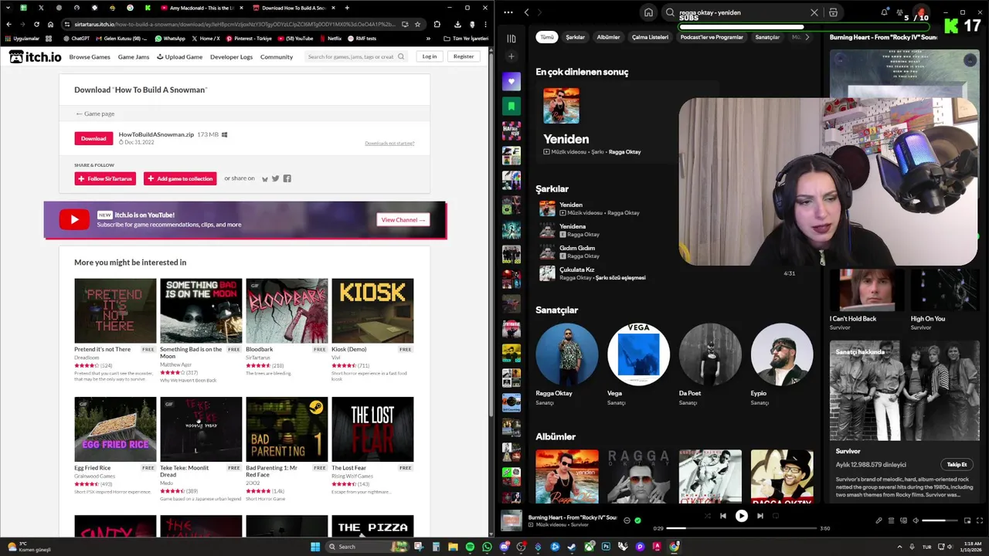
Task: Click Downloads not starting link
Action: pos(389,144)
